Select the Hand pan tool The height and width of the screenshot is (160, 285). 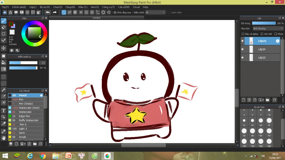[3, 138]
